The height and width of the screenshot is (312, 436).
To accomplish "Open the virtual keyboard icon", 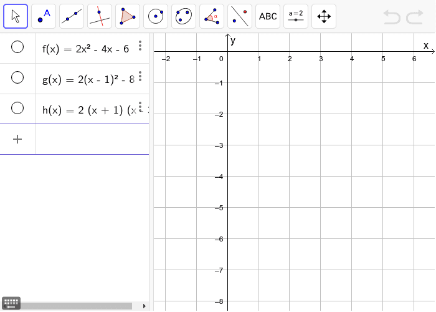I will (x=11, y=303).
